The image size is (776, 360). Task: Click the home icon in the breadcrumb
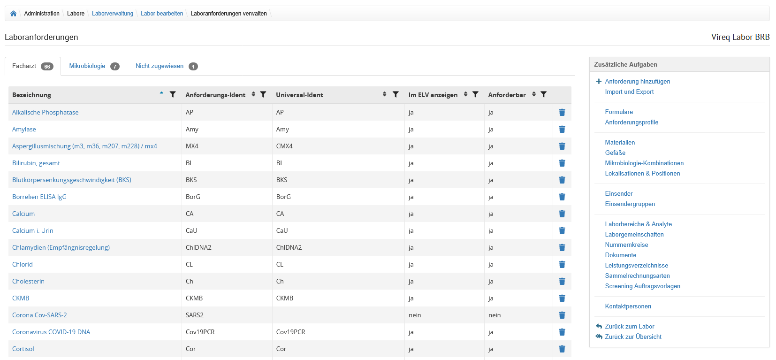13,14
